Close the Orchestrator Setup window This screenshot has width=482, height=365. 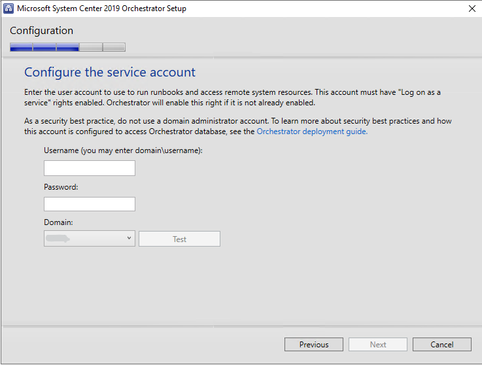(x=472, y=9)
